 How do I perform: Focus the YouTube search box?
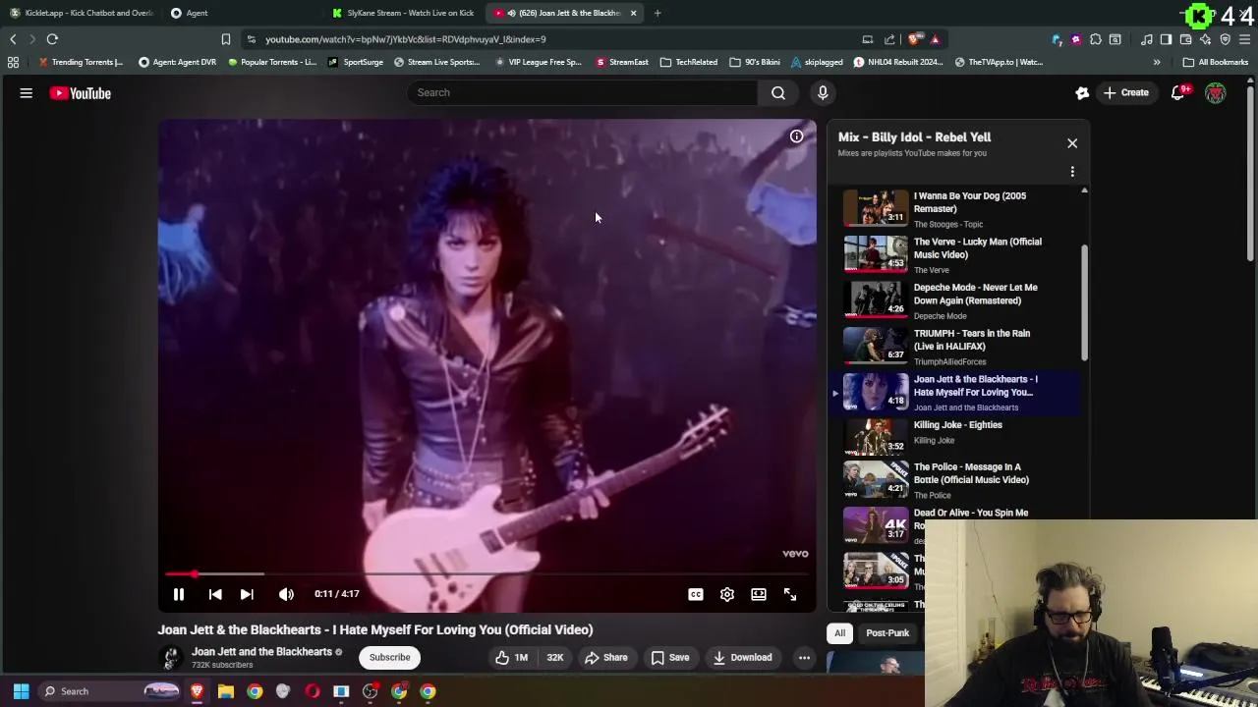[x=582, y=92]
